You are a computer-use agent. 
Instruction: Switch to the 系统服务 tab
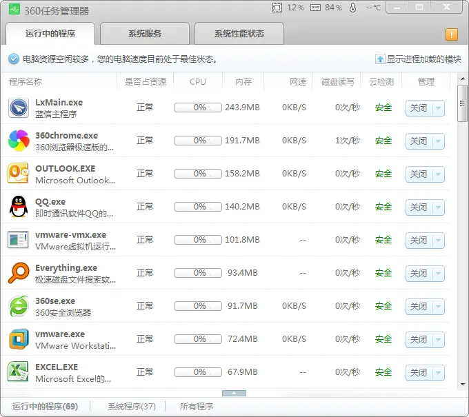[x=145, y=34]
